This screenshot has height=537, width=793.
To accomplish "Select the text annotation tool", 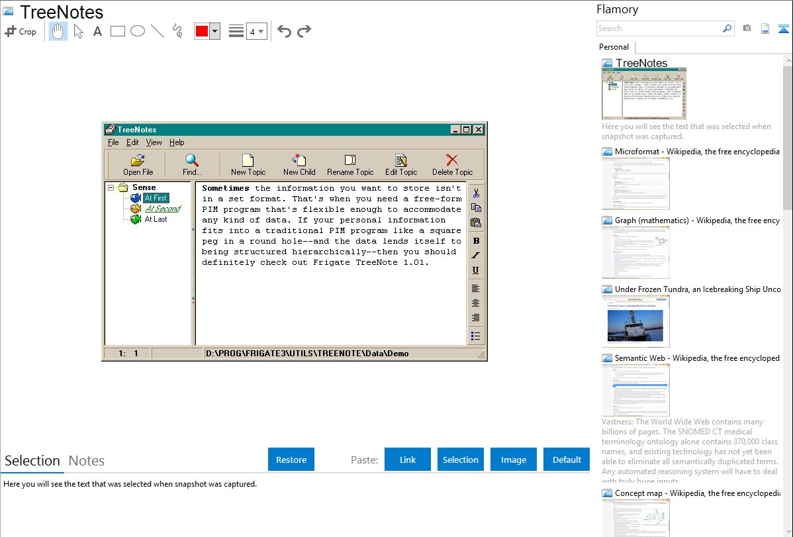I will 97,31.
